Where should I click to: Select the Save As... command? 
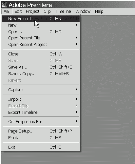pos(41,67)
